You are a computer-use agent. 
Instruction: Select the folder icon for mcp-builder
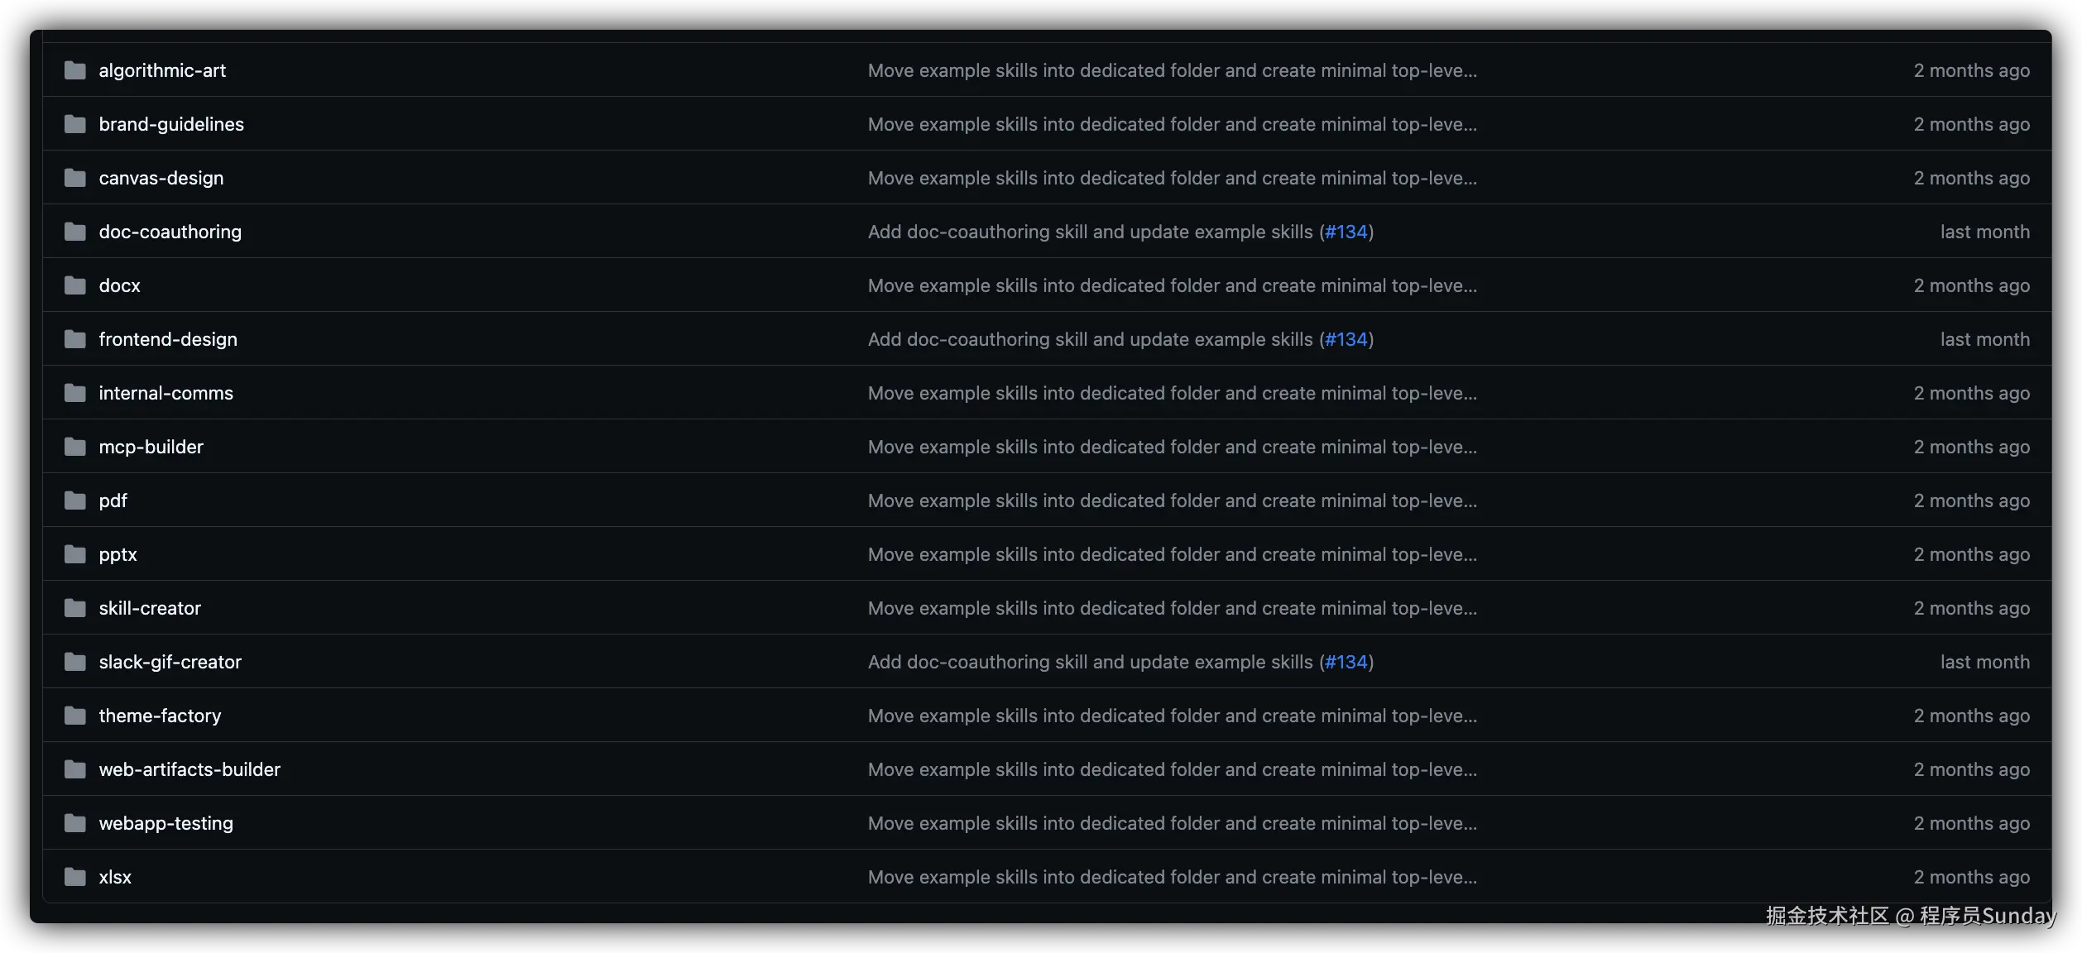tap(75, 447)
